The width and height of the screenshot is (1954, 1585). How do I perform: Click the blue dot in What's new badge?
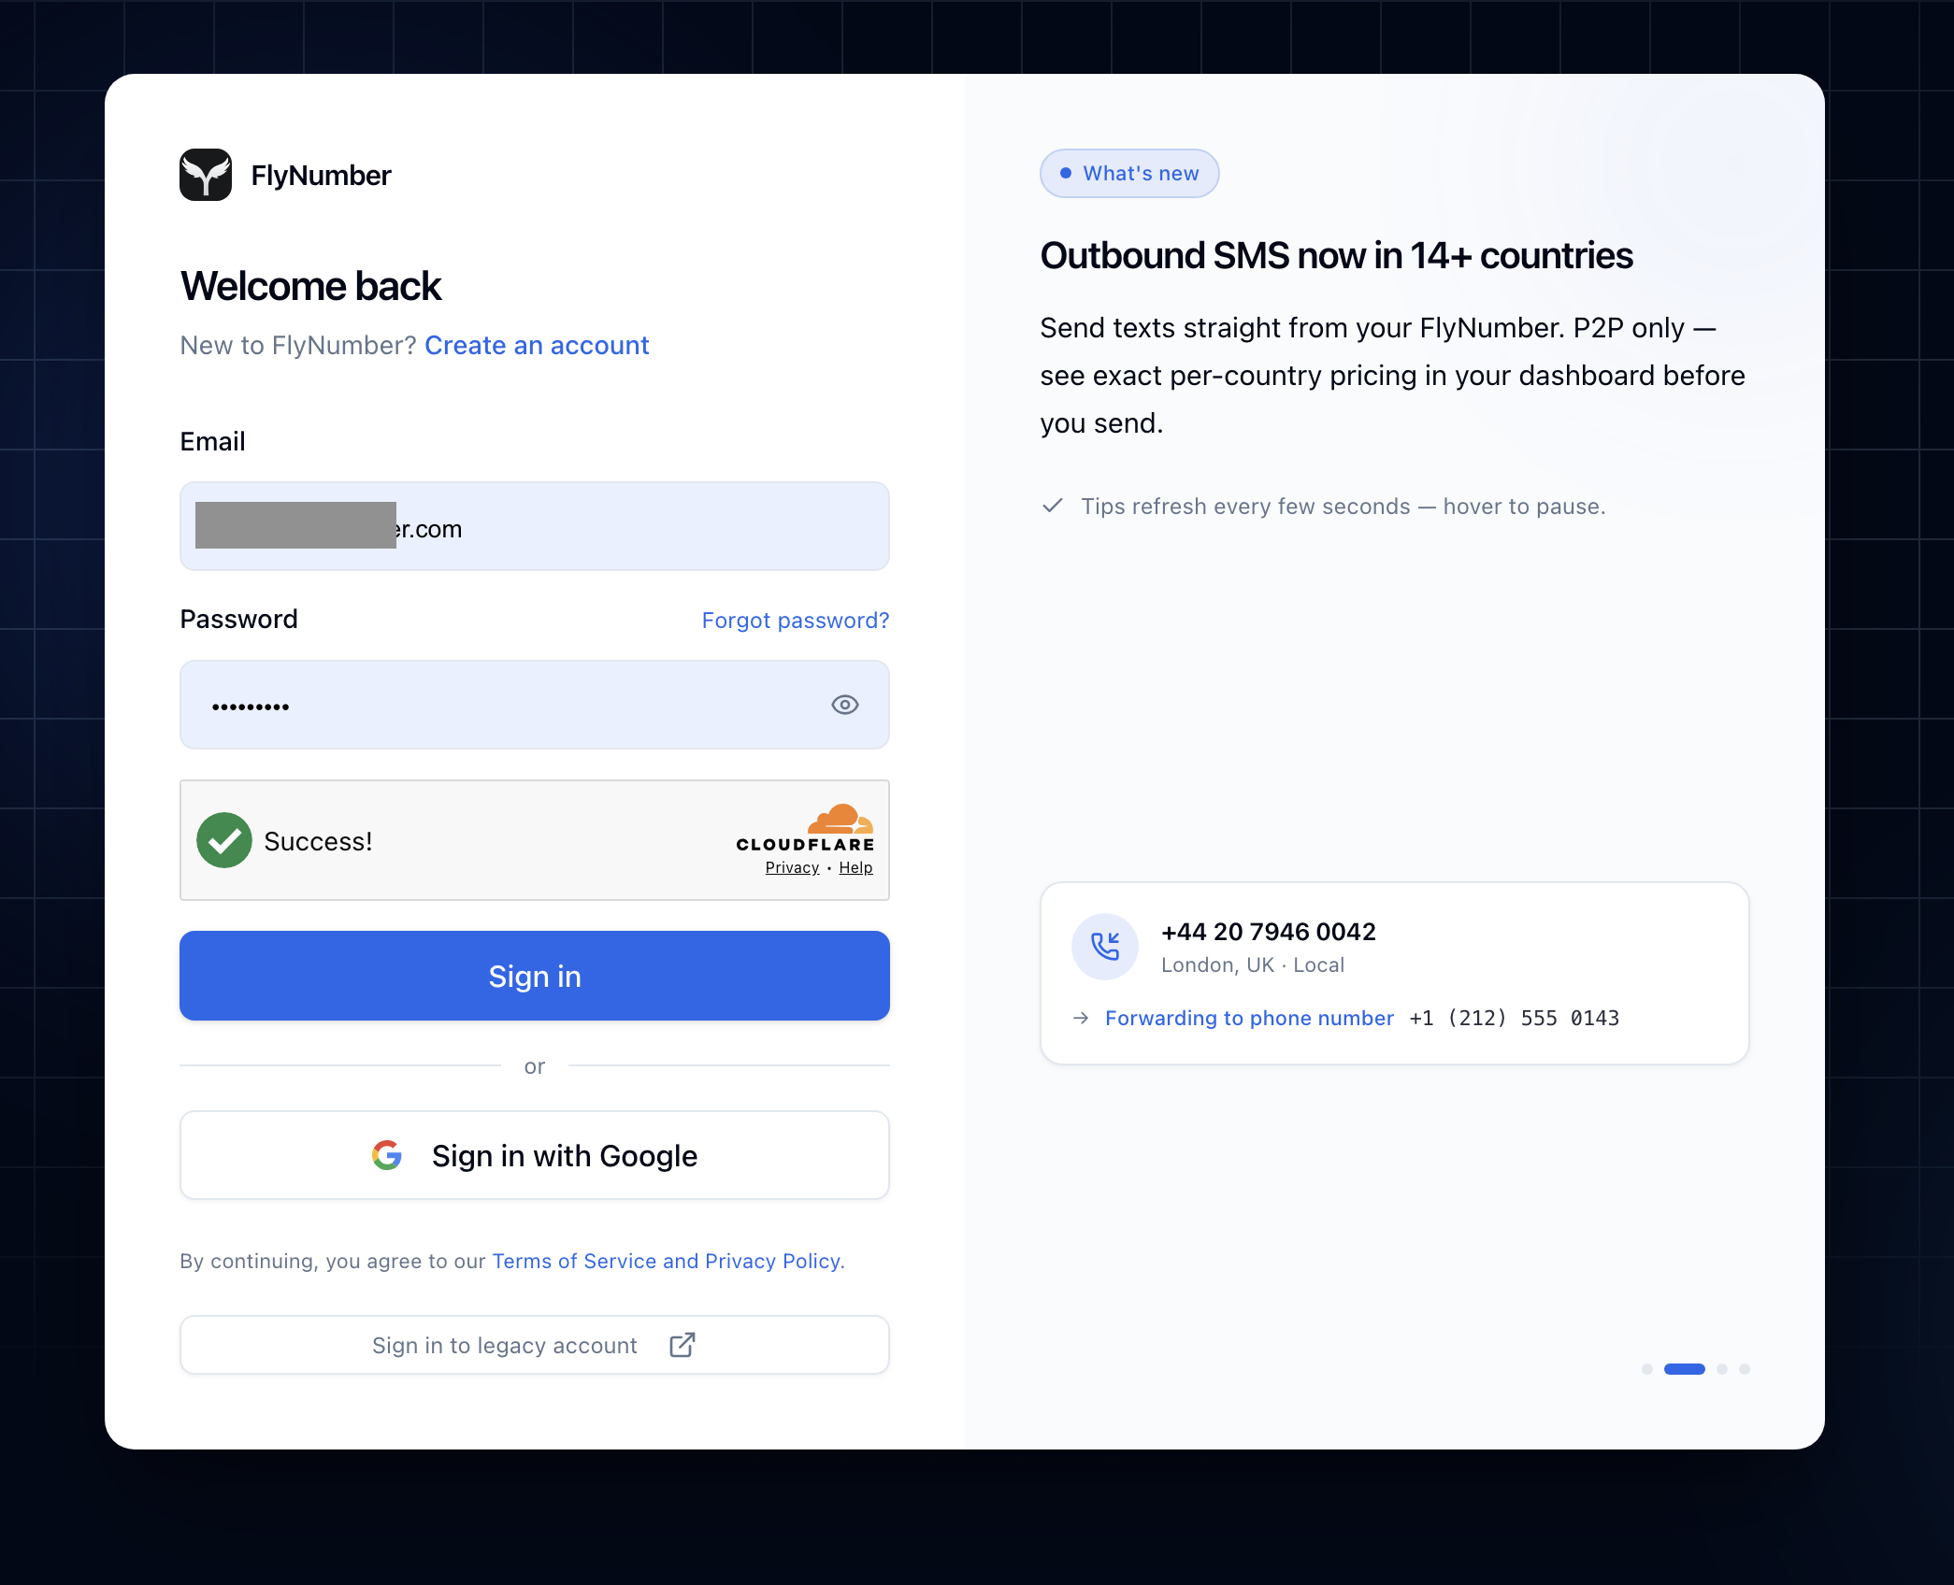pos(1065,173)
